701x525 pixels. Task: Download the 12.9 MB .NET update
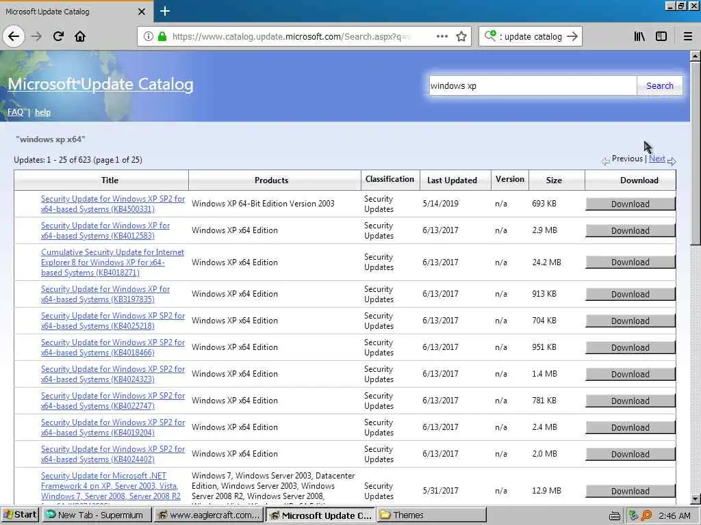click(x=630, y=491)
